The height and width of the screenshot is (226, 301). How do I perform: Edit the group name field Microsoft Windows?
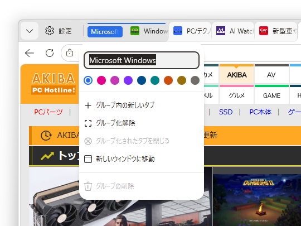pos(142,60)
